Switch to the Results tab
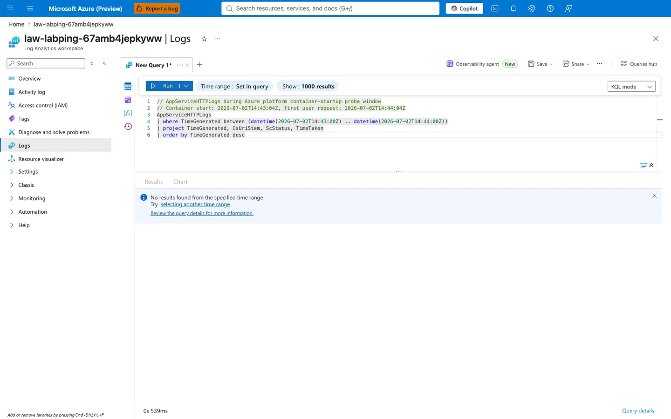 tap(154, 182)
